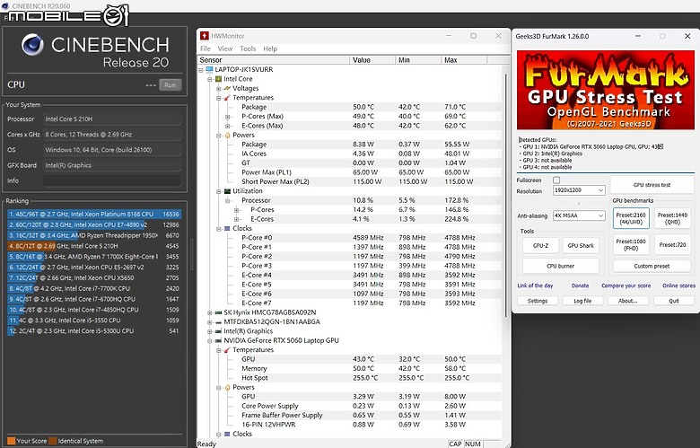Expand the SK Hynix HMCG78AGBSA092N node
700x448 pixels.
tap(210, 312)
